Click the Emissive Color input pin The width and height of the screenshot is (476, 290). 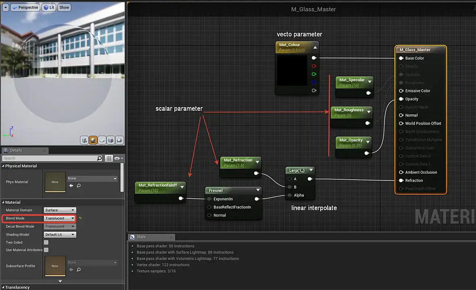point(401,91)
